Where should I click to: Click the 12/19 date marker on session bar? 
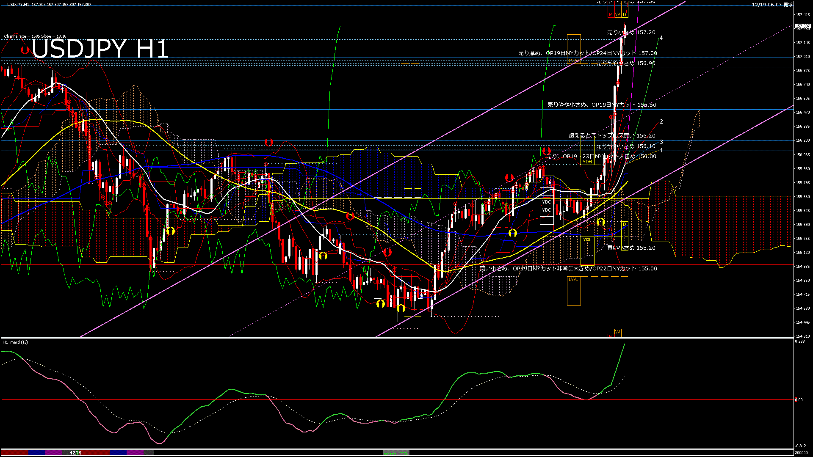point(75,453)
